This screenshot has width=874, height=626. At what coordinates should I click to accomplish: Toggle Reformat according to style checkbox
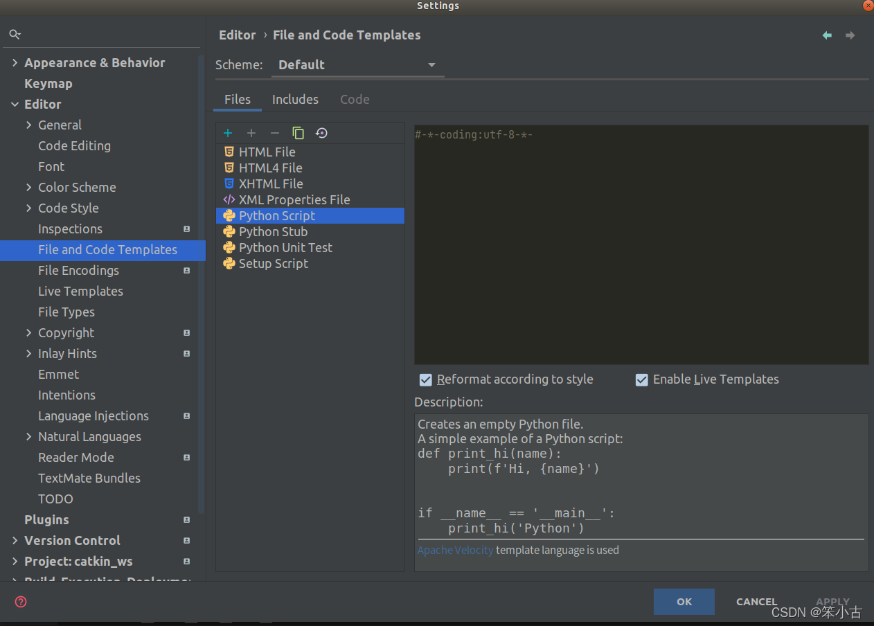coord(426,379)
